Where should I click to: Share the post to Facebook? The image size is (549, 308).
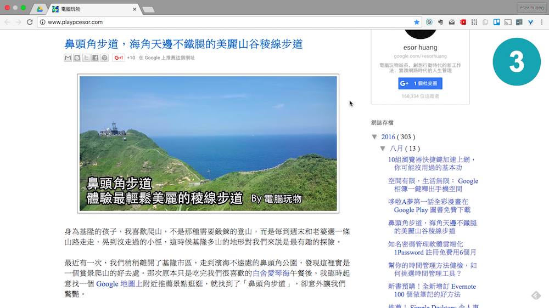(x=95, y=58)
